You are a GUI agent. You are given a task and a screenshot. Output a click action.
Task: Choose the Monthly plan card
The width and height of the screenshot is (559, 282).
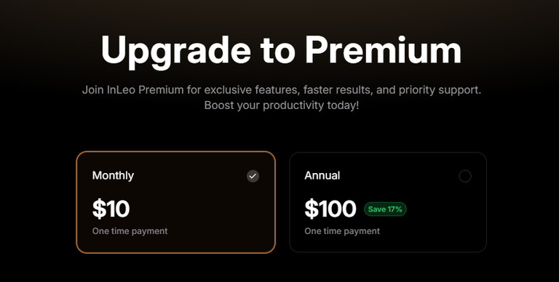[x=175, y=202]
